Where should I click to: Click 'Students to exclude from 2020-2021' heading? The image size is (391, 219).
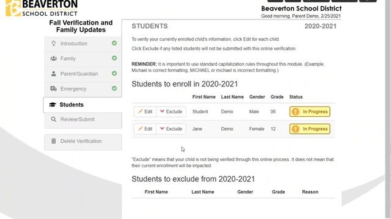click(193, 179)
